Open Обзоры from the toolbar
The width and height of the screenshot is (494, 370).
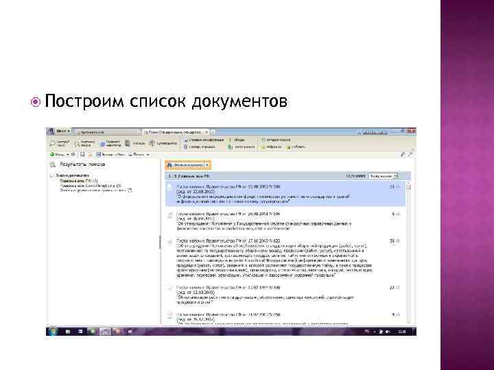point(236,140)
